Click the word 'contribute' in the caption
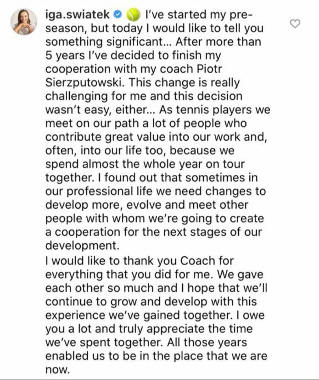The width and height of the screenshot is (319, 380). (73, 137)
